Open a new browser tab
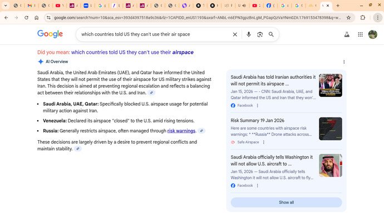The width and height of the screenshot is (384, 215). [338, 6]
